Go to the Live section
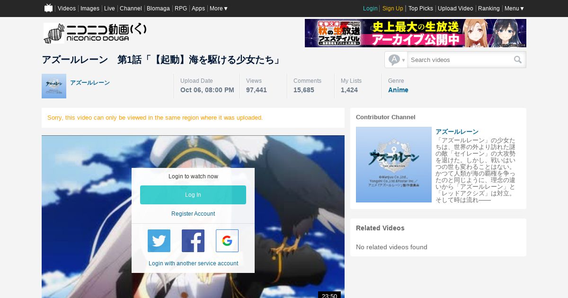 (109, 9)
